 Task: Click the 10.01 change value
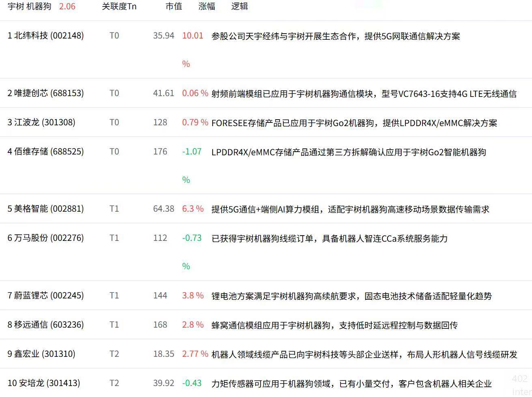click(x=193, y=36)
